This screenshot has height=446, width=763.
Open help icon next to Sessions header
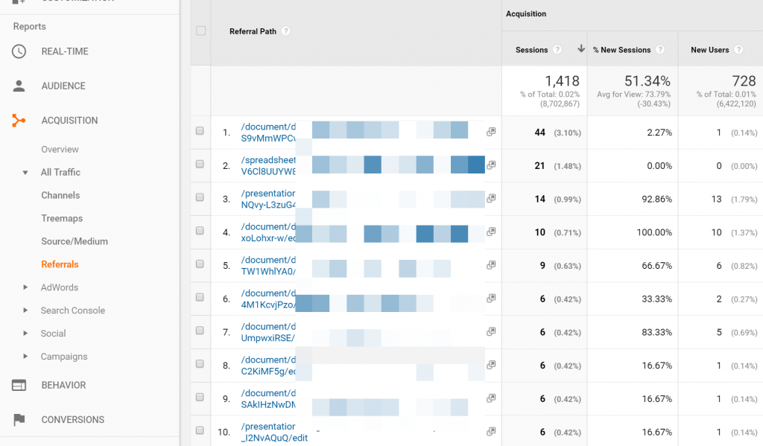coord(557,50)
